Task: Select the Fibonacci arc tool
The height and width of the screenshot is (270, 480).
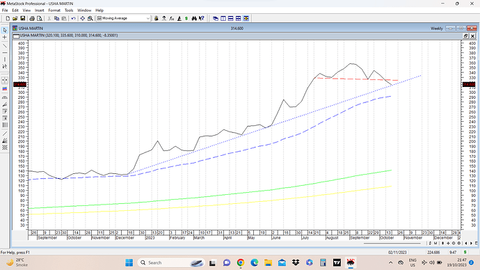Action: click(x=5, y=97)
